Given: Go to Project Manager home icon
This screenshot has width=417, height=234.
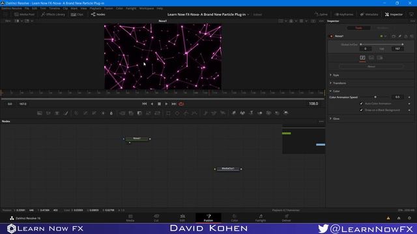Looking at the screenshot, I should coord(399,218).
